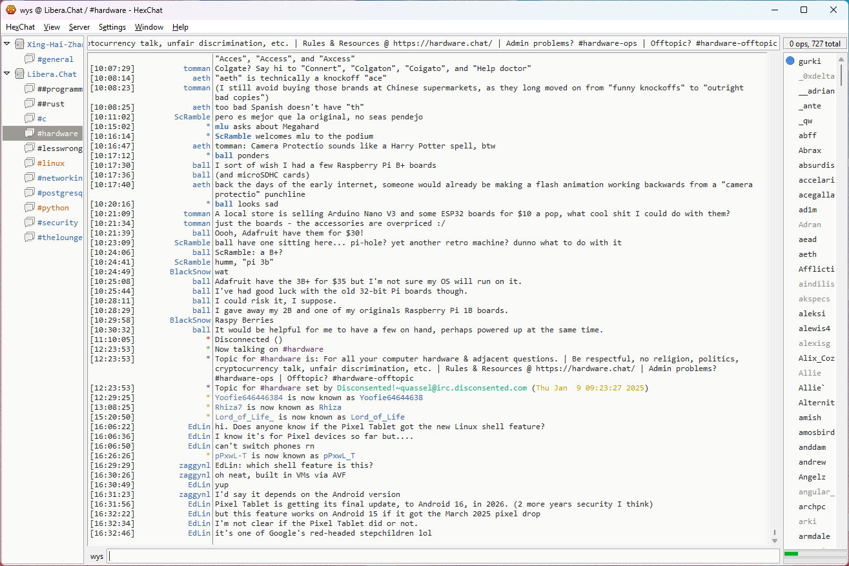Click the HexChat app icon in title bar

(11, 10)
